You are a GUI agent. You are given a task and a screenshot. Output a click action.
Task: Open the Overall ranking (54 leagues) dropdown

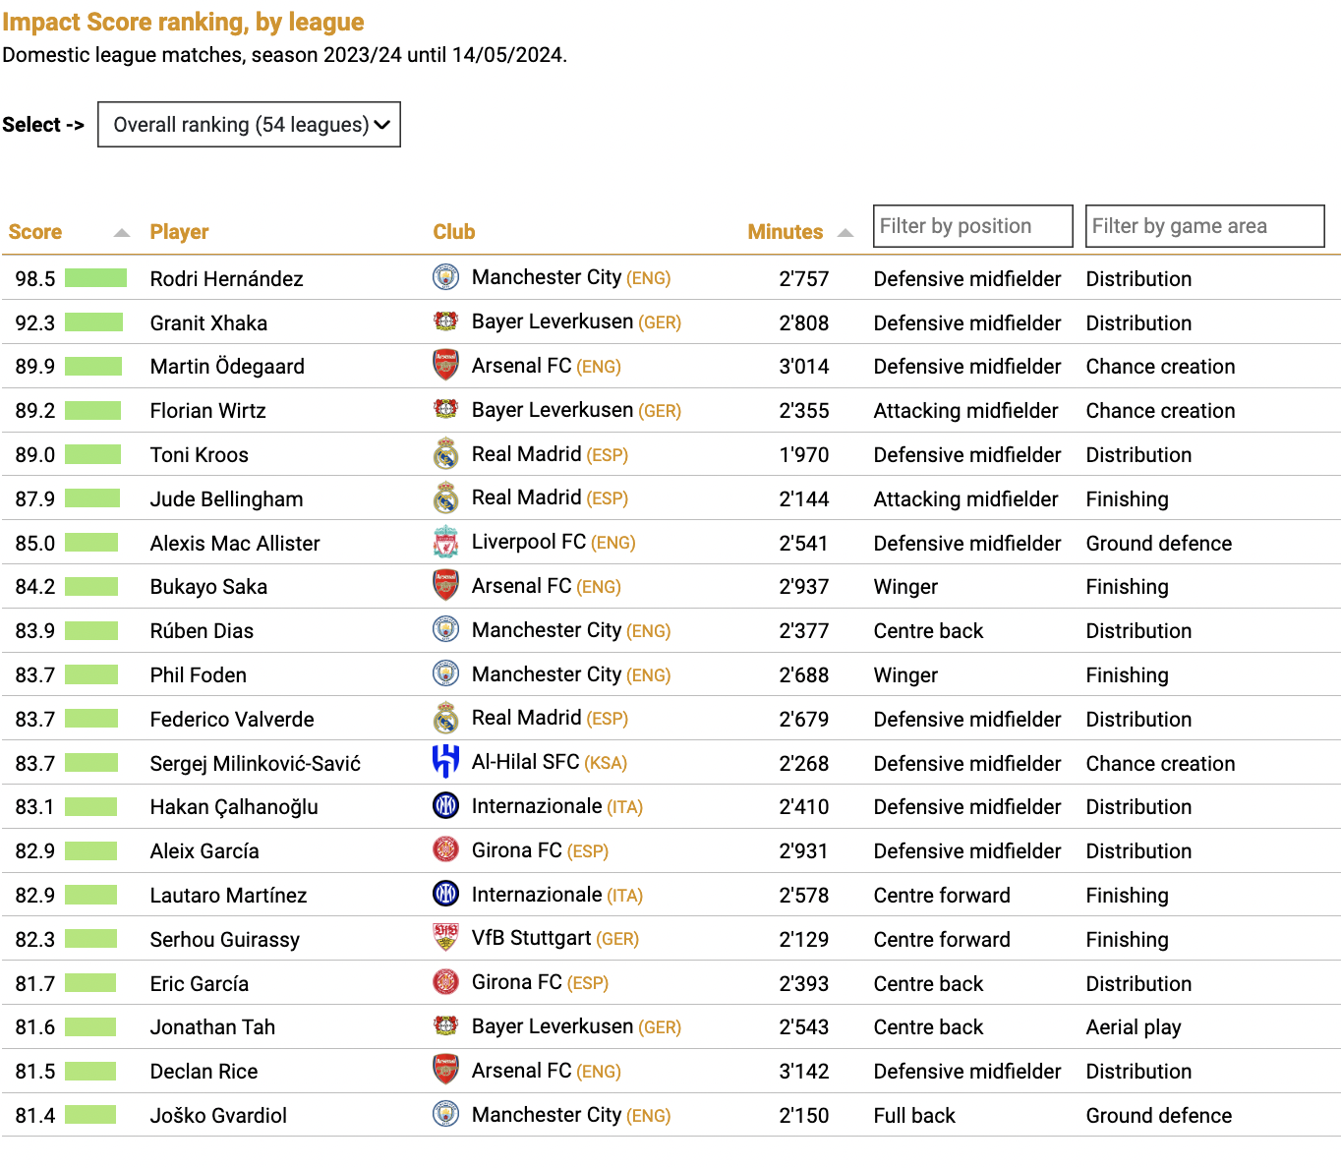coord(249,125)
